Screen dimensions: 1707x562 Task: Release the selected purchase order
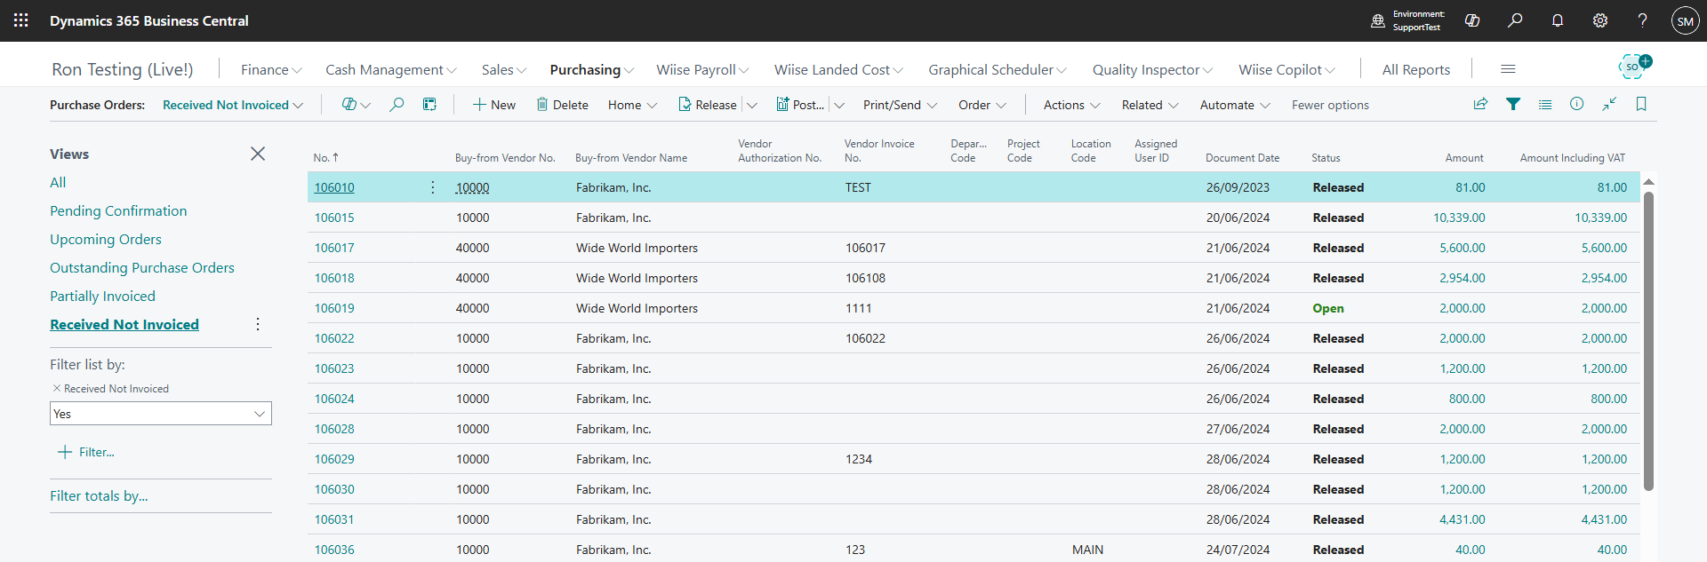[708, 105]
